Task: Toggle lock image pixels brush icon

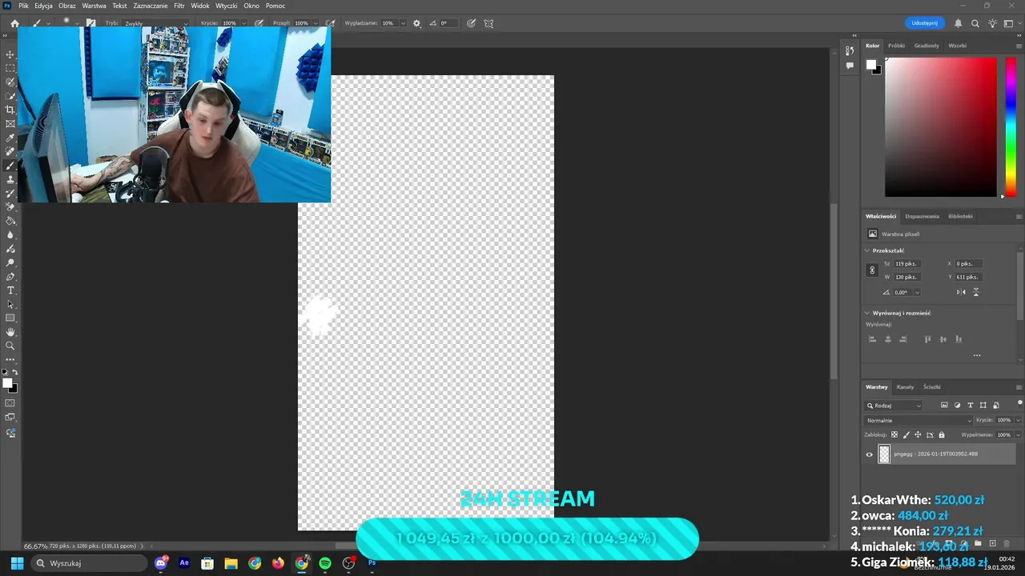Action: click(x=906, y=434)
